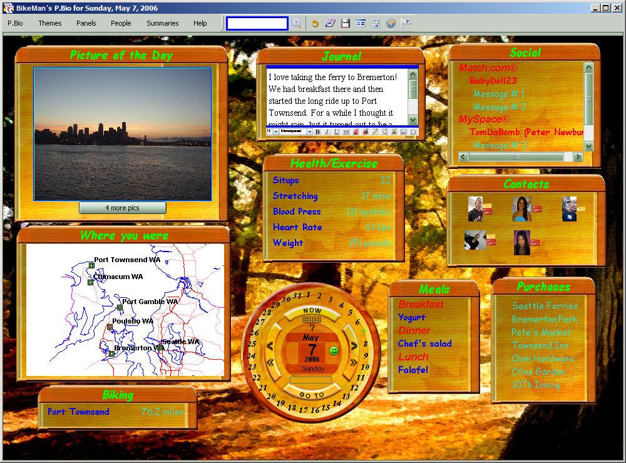Click the undo arrow toolbar icon
This screenshot has width=626, height=463.
[315, 23]
